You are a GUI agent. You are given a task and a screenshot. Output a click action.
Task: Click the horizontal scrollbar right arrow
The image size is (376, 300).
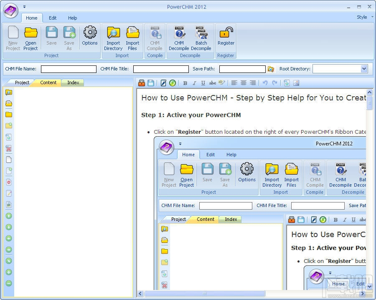pyautogui.click(x=363, y=293)
